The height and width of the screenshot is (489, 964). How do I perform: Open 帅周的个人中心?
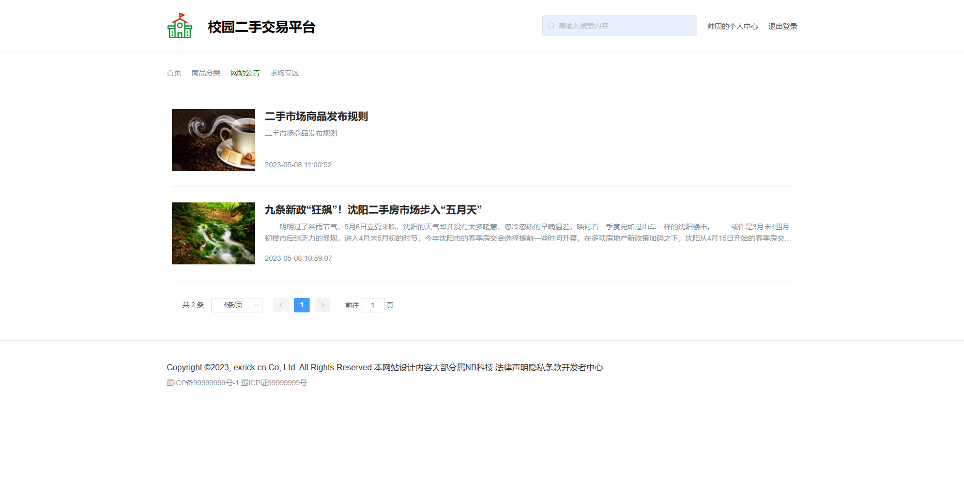coord(732,26)
